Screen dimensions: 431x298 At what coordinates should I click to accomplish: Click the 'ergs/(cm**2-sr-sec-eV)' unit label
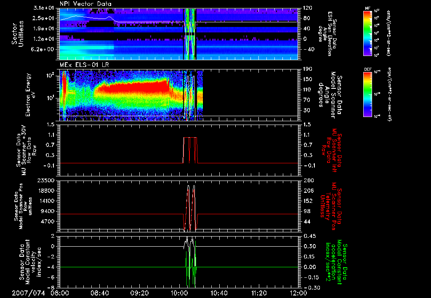[389, 94]
